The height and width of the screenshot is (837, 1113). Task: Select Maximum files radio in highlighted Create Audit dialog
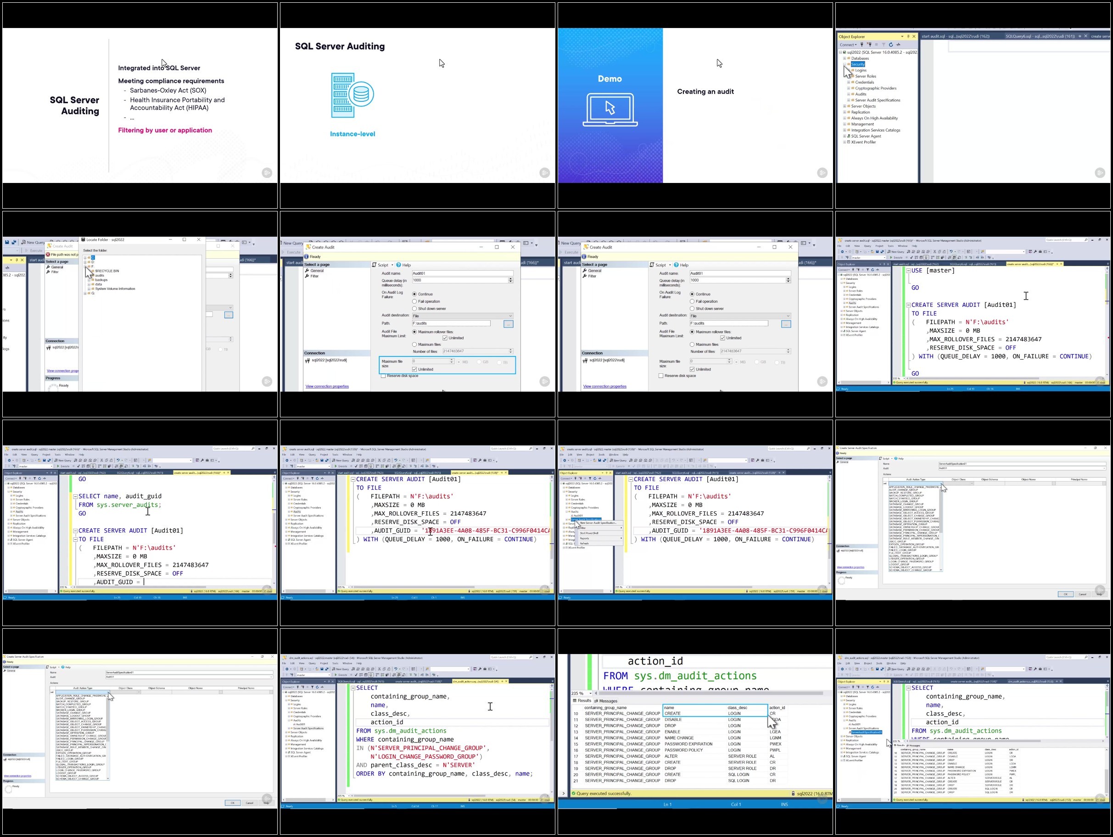pos(414,345)
